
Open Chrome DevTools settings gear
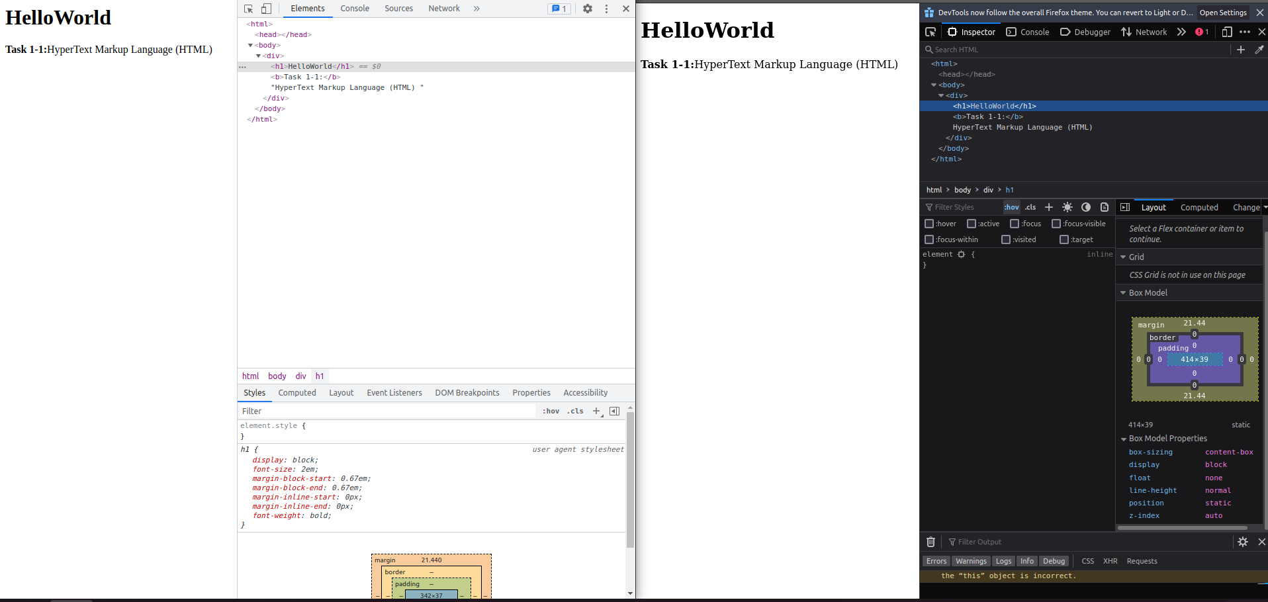(587, 9)
